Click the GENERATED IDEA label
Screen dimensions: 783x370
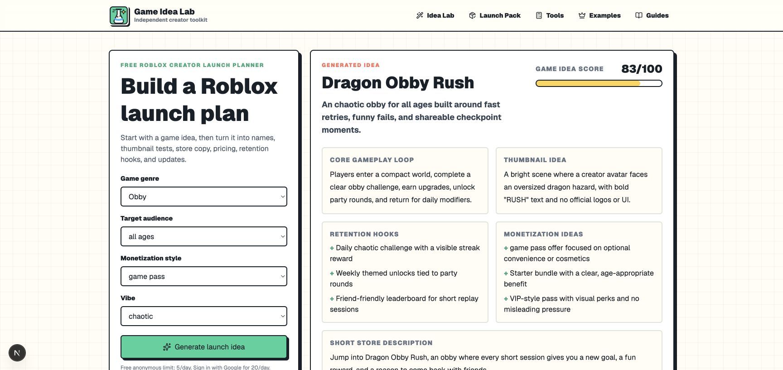point(351,65)
